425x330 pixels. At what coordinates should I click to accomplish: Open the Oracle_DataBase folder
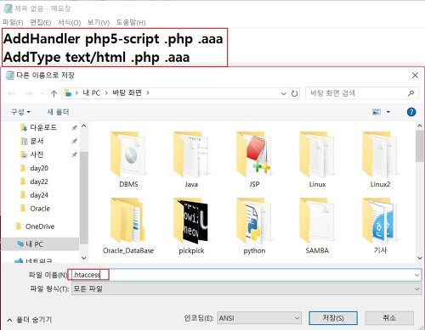tap(128, 226)
